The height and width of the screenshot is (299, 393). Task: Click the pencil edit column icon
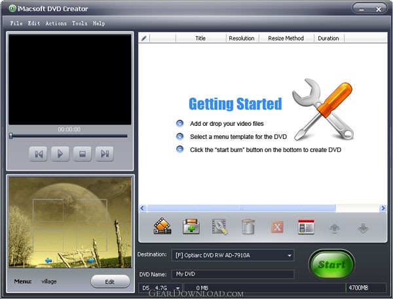pyautogui.click(x=144, y=38)
